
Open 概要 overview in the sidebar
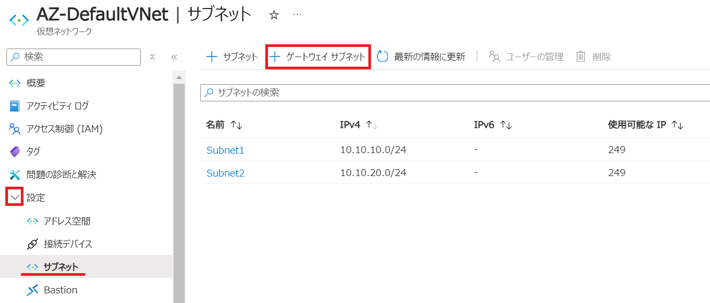[x=36, y=83]
